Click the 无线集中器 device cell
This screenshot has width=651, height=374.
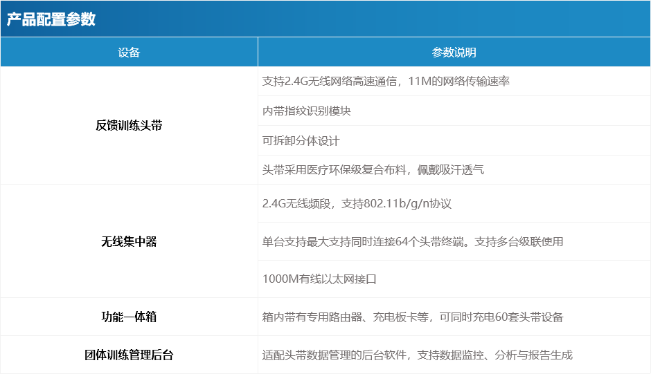click(129, 241)
